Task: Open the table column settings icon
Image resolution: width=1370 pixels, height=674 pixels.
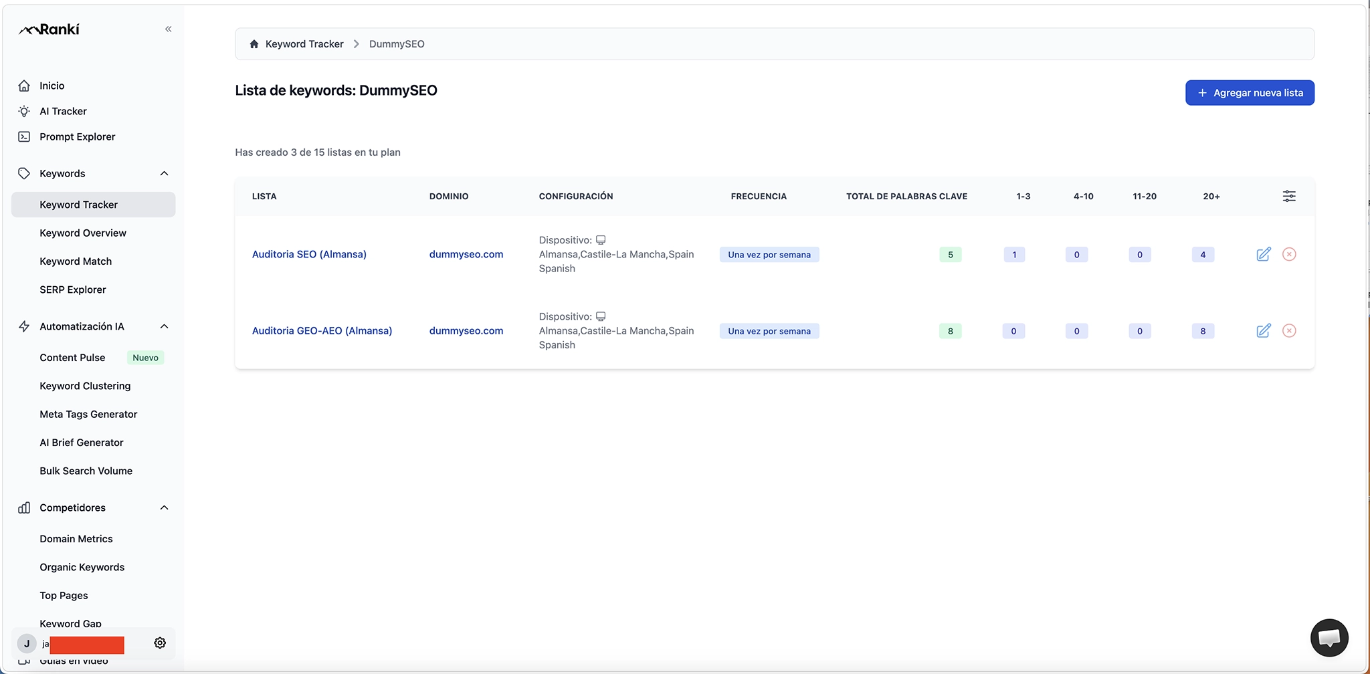Action: 1289,196
